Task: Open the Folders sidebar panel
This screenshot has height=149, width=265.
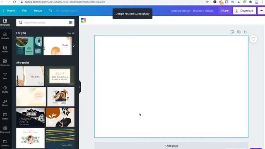Action: pos(5,143)
